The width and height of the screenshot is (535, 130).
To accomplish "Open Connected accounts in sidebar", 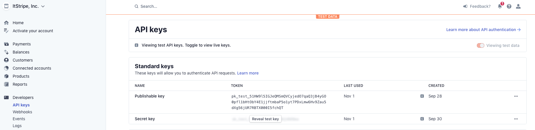I will coord(32,68).
